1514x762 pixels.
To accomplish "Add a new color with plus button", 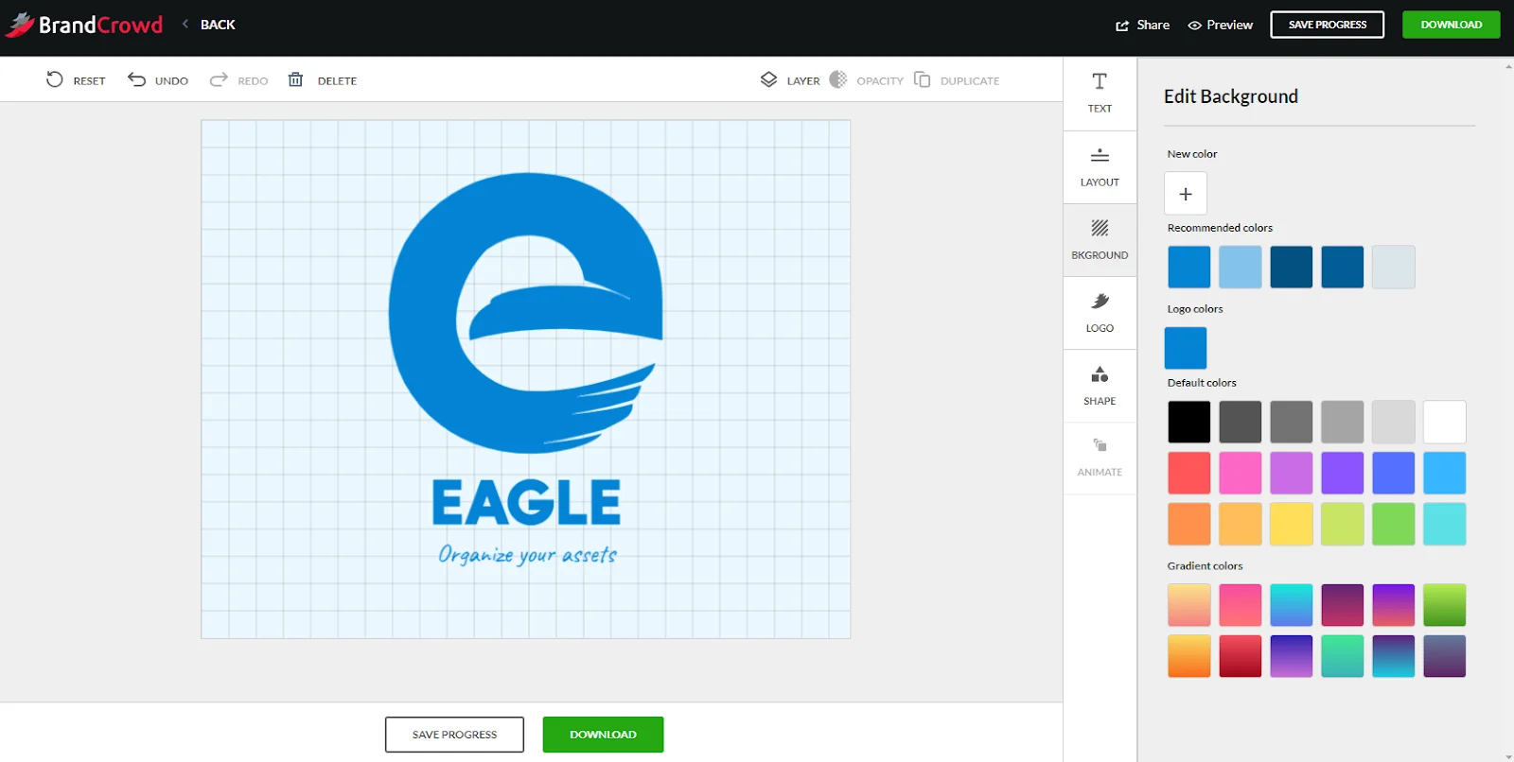I will coord(1185,194).
